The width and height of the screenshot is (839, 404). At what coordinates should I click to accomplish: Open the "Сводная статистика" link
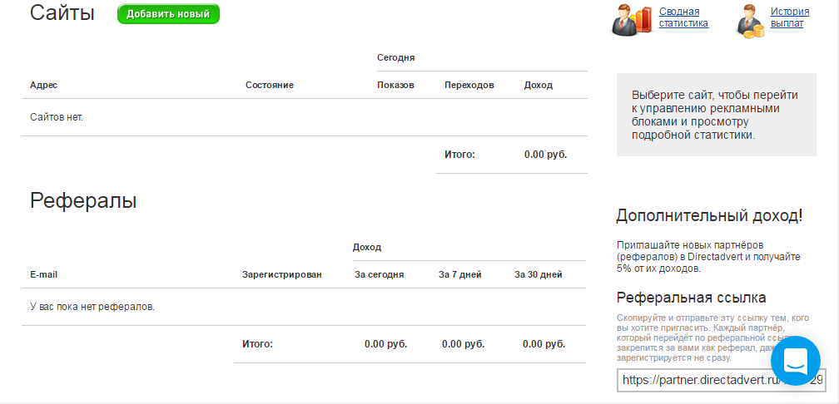(x=683, y=17)
